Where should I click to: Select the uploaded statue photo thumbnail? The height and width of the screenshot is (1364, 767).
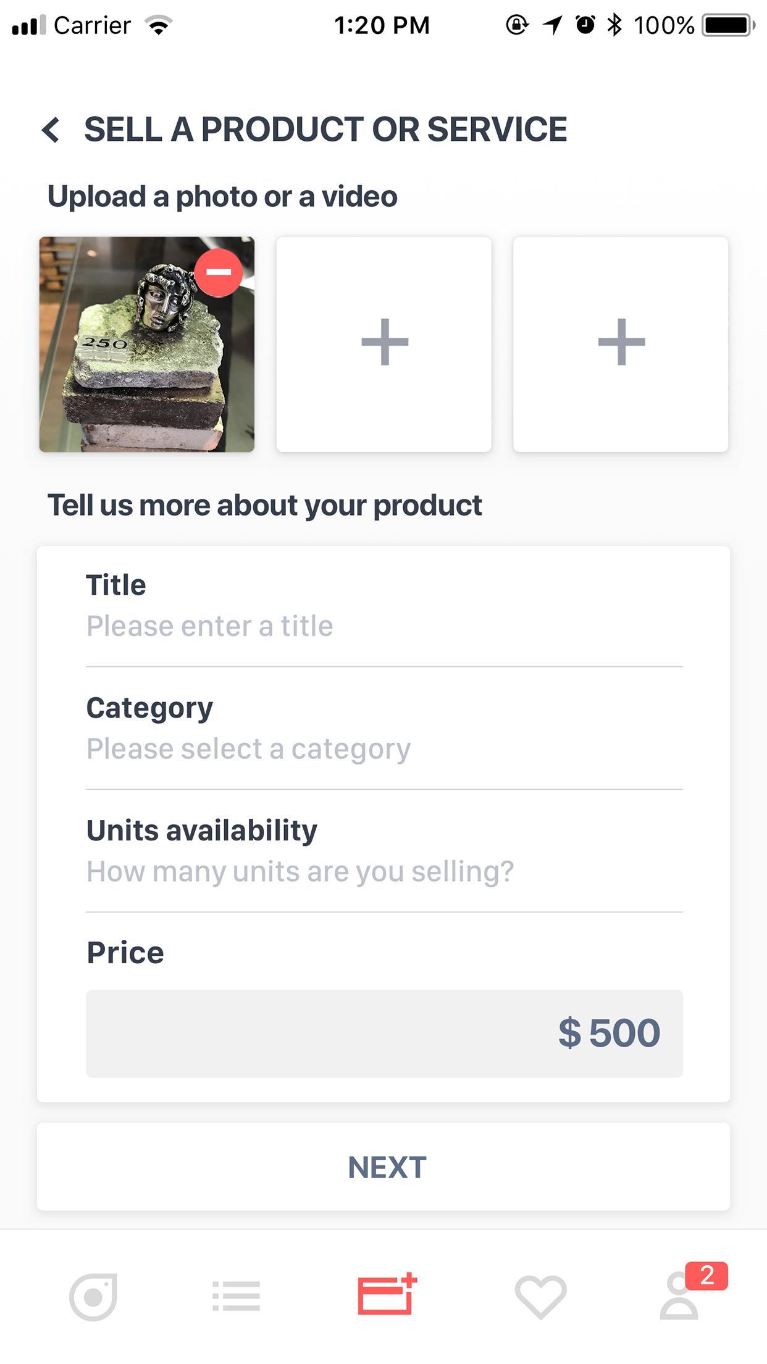[x=147, y=345]
